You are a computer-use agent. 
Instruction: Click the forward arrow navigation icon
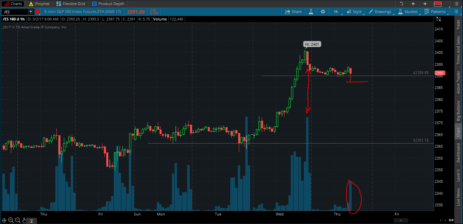[425, 4]
